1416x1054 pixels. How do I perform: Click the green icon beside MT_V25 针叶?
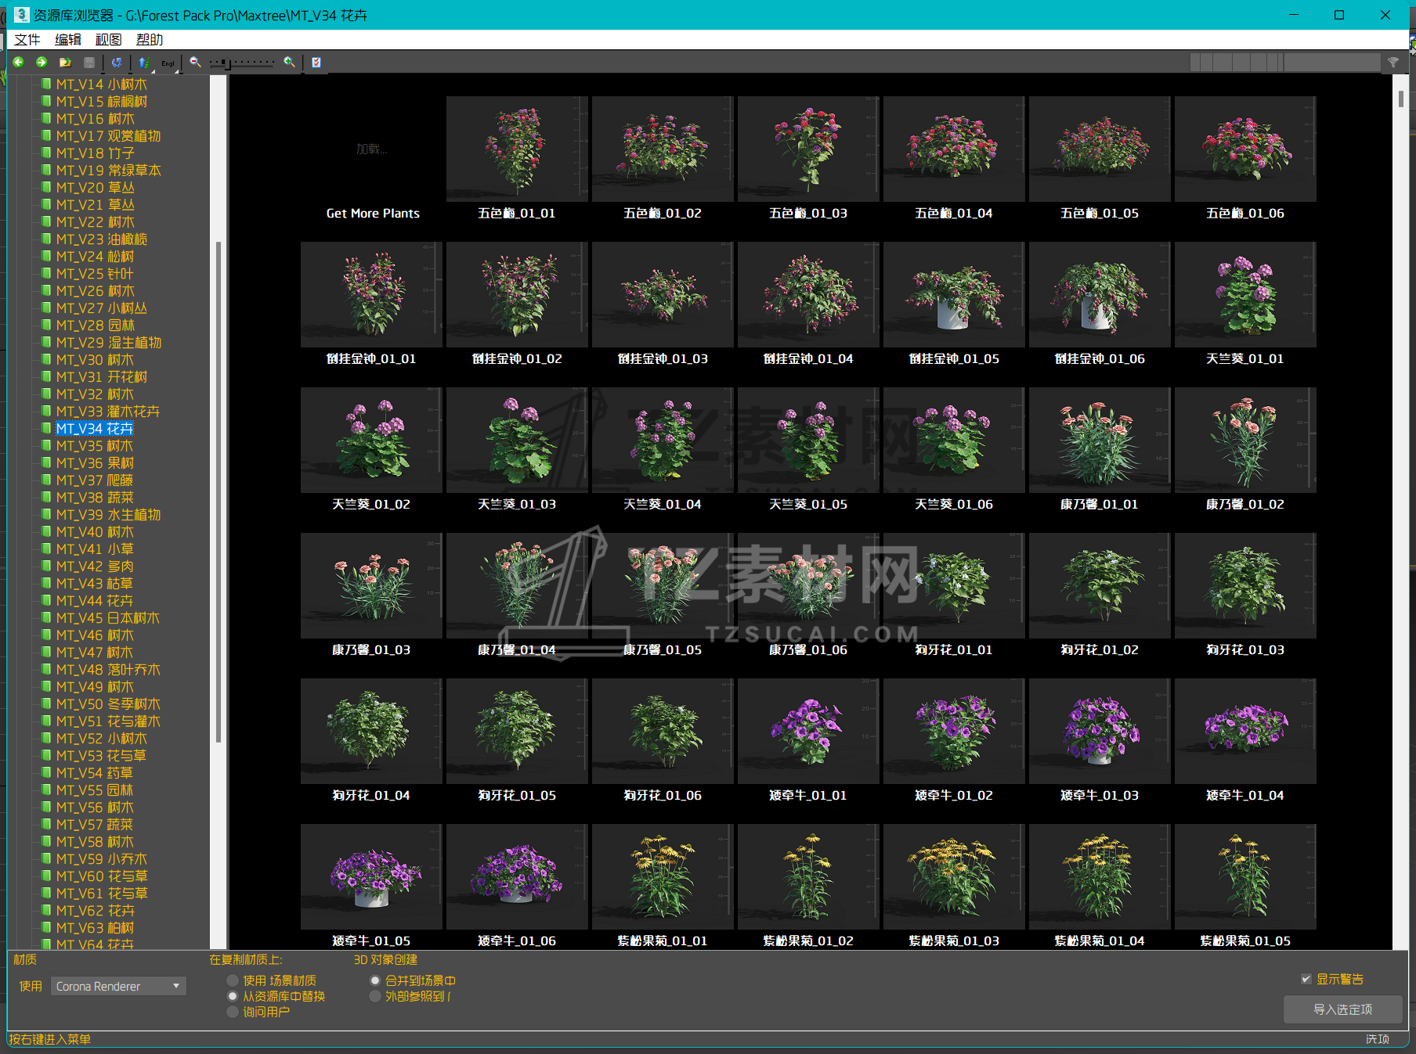tap(46, 273)
